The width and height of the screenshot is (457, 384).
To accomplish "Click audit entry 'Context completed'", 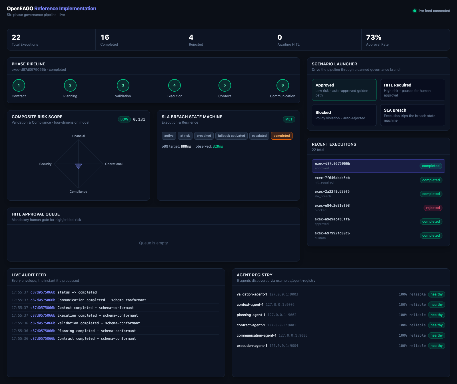I will 116,308.
